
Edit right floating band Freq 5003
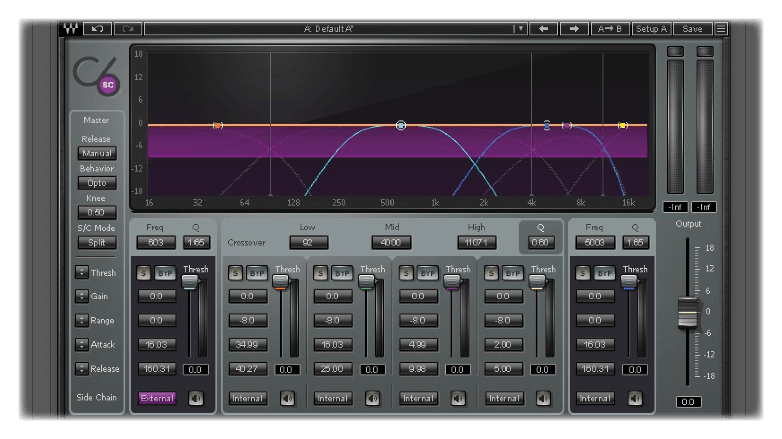click(595, 242)
